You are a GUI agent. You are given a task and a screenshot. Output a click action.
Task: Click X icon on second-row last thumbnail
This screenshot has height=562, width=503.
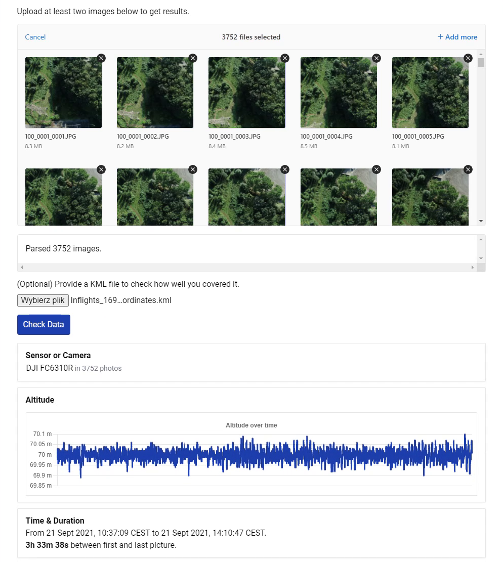click(468, 169)
